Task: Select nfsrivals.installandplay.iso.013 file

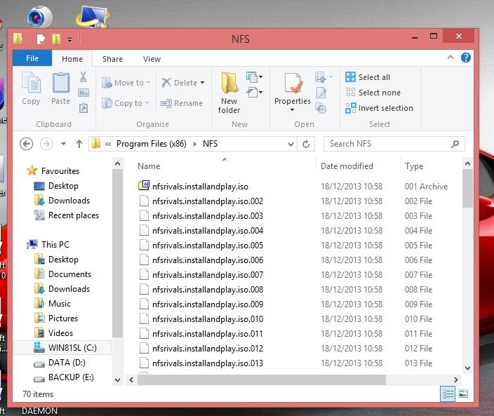Action: click(x=201, y=363)
